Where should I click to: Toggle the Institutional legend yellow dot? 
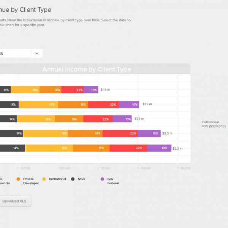(44, 179)
